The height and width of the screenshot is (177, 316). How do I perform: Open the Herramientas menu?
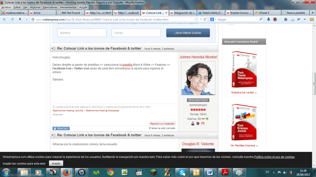click(68, 7)
